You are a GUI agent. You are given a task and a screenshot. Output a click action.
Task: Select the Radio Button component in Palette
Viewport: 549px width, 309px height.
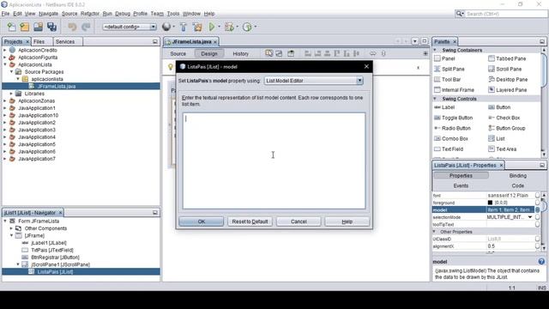(452, 128)
